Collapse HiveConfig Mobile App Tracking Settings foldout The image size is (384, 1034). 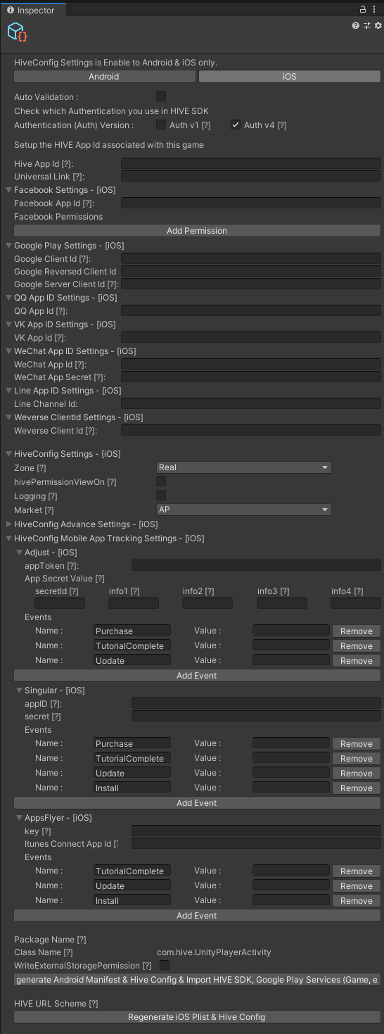click(9, 538)
